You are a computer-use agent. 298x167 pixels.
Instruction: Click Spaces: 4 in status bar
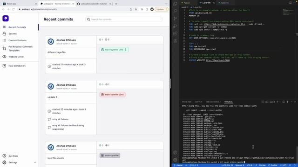point(240,165)
